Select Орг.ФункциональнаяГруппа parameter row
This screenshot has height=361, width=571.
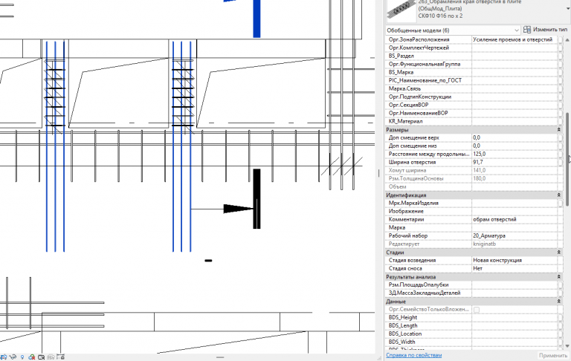click(x=474, y=64)
